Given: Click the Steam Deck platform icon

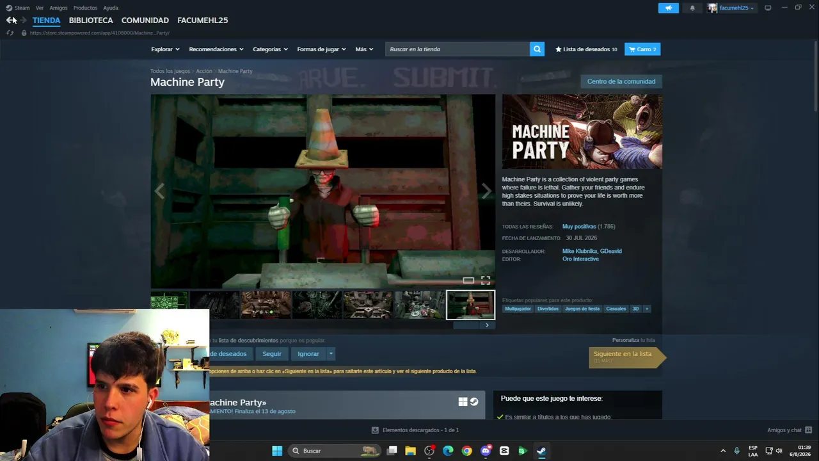Looking at the screenshot, I should click(474, 402).
